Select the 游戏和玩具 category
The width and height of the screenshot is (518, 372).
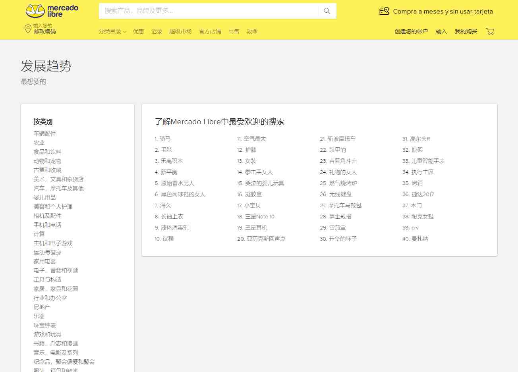pyautogui.click(x=47, y=334)
